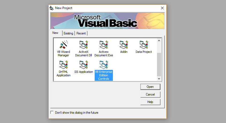Viewport: 226px width, 123px height.
Task: Click the 'VB Wizard Manager' label text
Action: coord(63,54)
